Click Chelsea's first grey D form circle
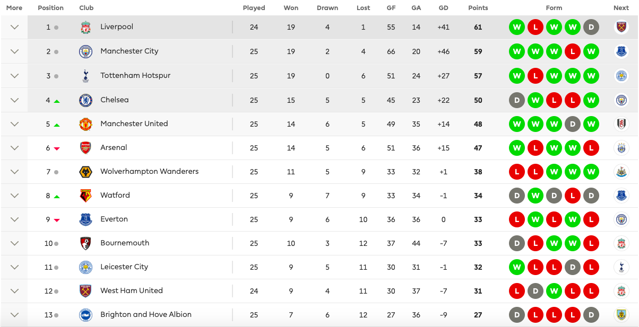The width and height of the screenshot is (639, 327). 517,100
